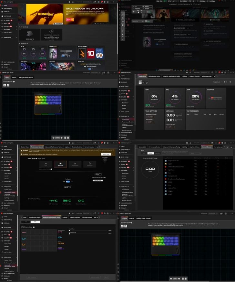This screenshot has width=235, height=282.
Task: Open Manage Other Devices in Light Studio beside System Vitals
Action: (x=26, y=78)
